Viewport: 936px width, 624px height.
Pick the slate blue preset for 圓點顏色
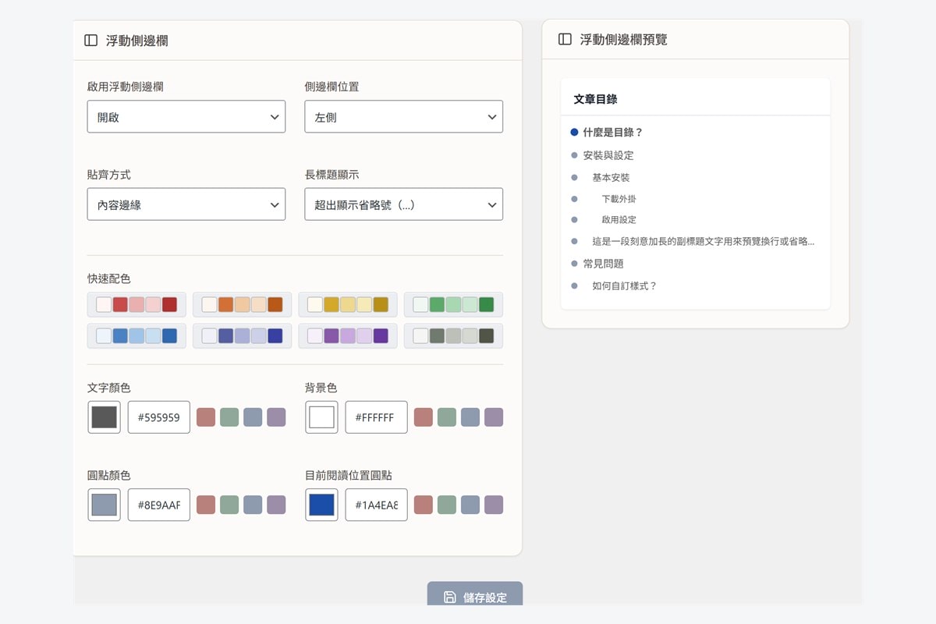253,505
